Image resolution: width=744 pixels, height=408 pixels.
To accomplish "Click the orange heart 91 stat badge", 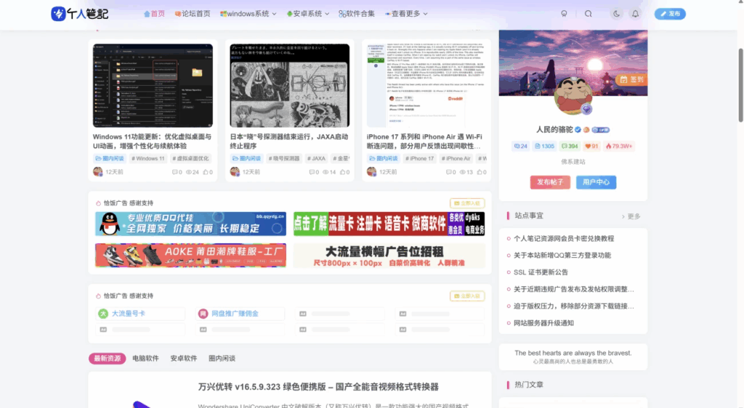I will pos(591,146).
